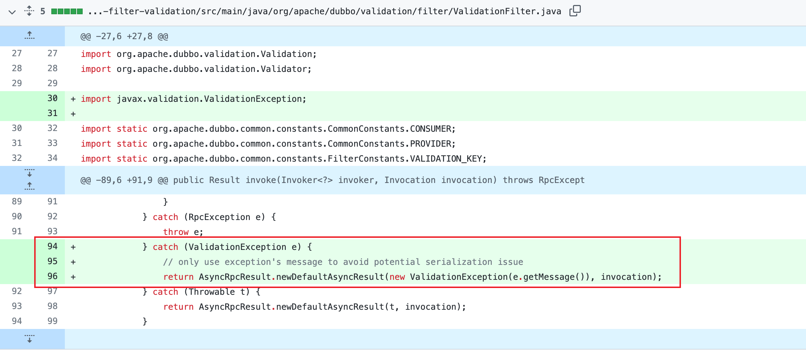Click line 28 import Validator text

click(x=196, y=69)
